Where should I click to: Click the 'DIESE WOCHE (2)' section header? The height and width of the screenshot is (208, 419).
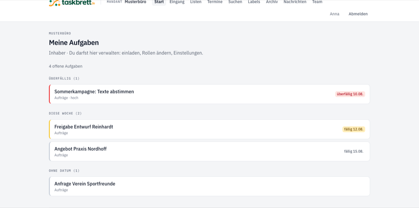pyautogui.click(x=65, y=113)
